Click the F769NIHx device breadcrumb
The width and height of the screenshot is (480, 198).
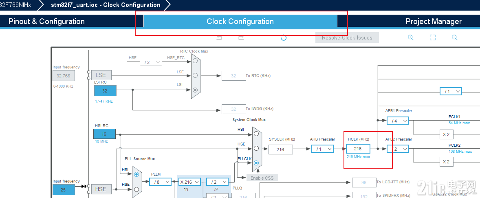click(x=15, y=5)
